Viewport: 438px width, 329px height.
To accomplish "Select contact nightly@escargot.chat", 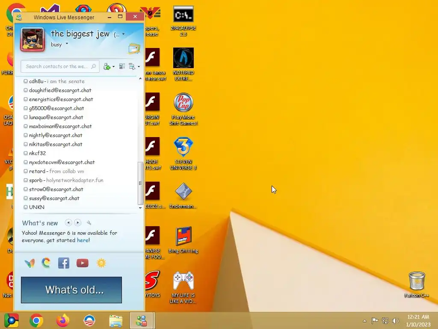I will tap(53, 135).
